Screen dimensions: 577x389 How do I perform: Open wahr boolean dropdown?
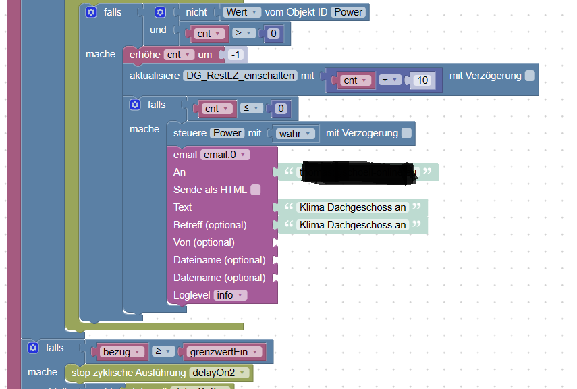coord(295,133)
